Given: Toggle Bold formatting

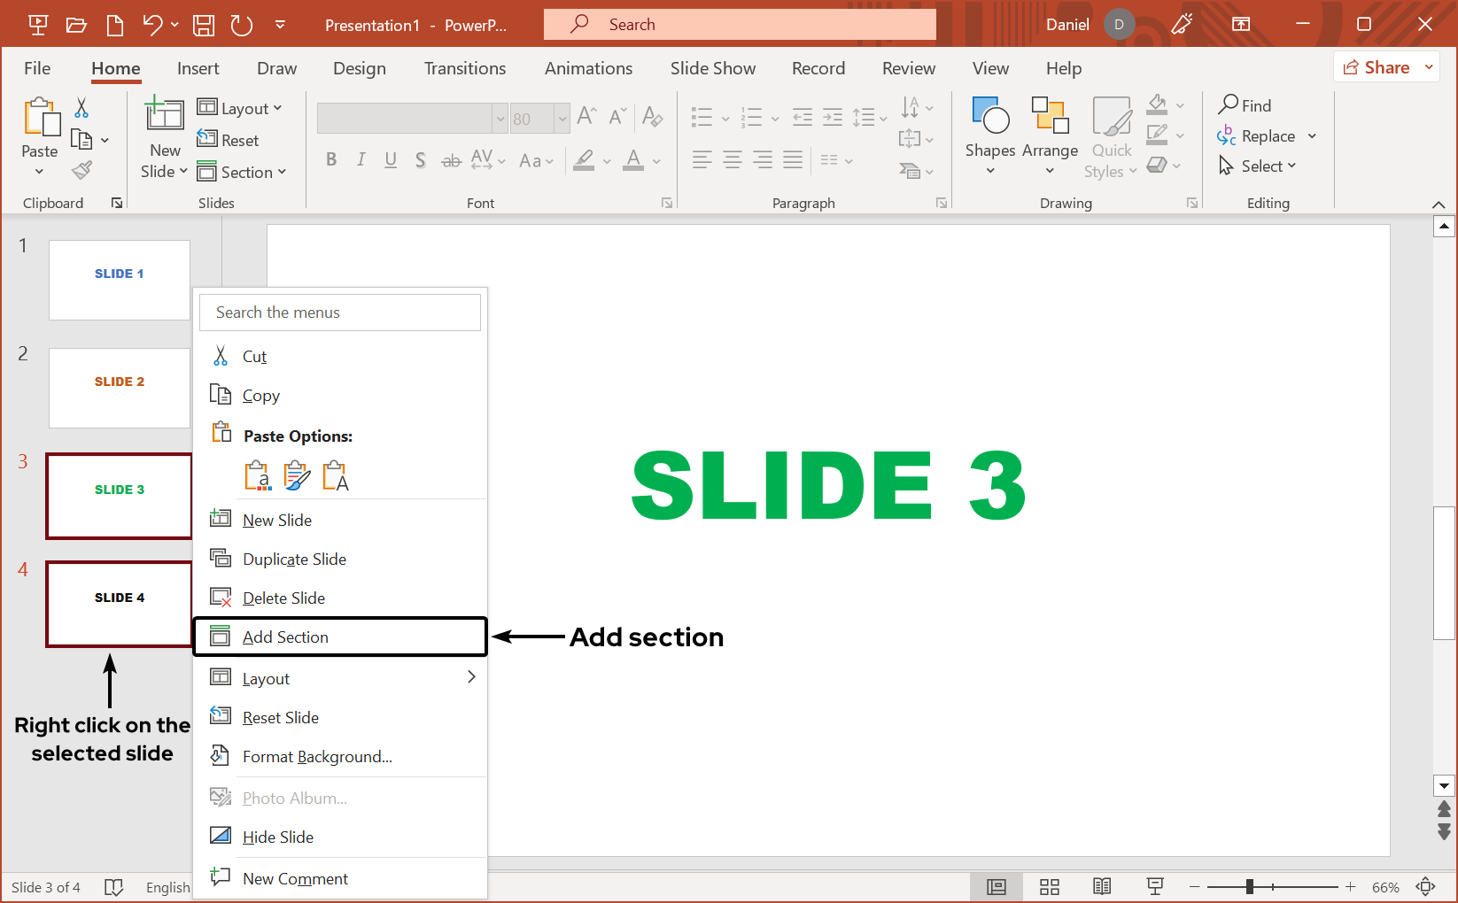Looking at the screenshot, I should click(331, 160).
